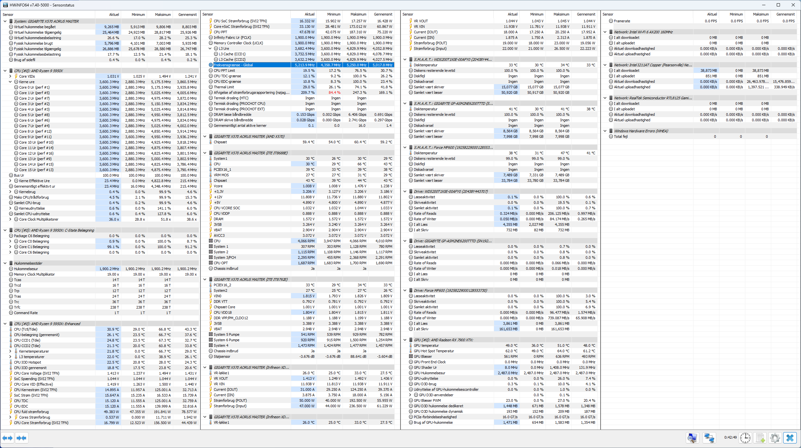Click lightning icon beside CPU PPT
Image resolution: width=801 pixels, height=448 pixels.
211,32
